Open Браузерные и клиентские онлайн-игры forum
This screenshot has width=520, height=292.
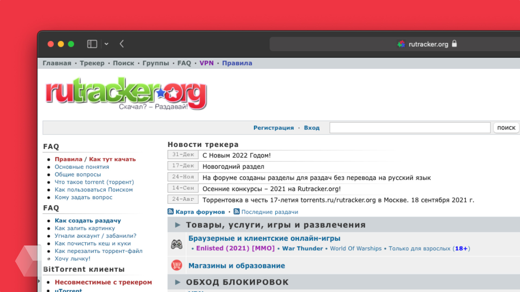(264, 238)
